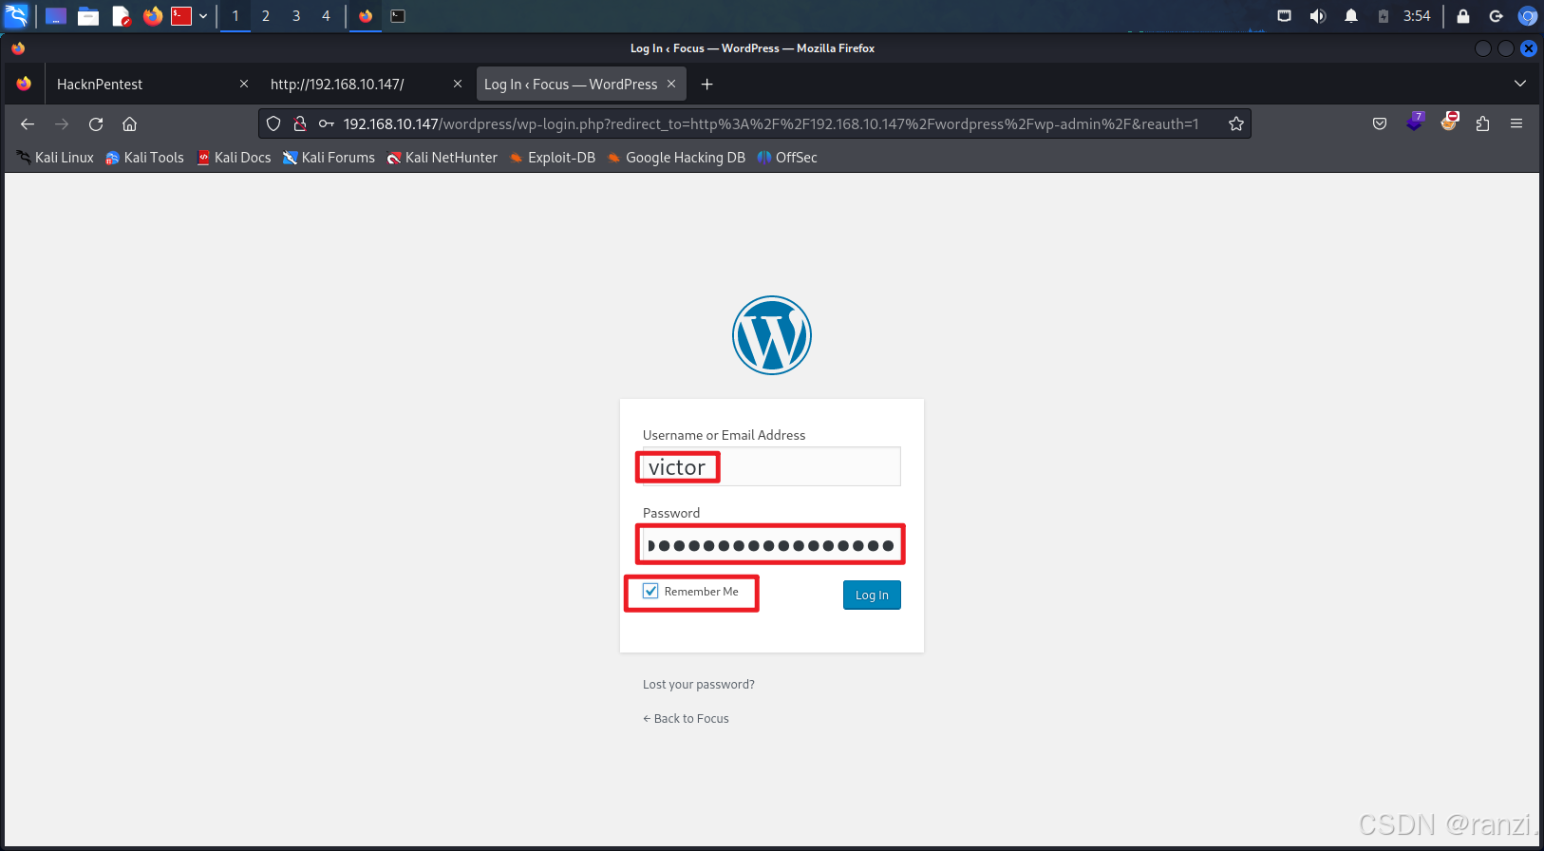Open the Kali Linux bookmark
The image size is (1544, 851).
coord(54,158)
